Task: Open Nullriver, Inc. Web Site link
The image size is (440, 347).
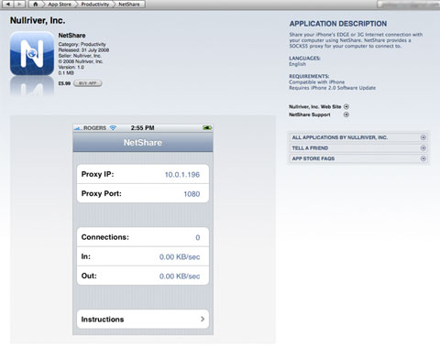Action: 314,106
